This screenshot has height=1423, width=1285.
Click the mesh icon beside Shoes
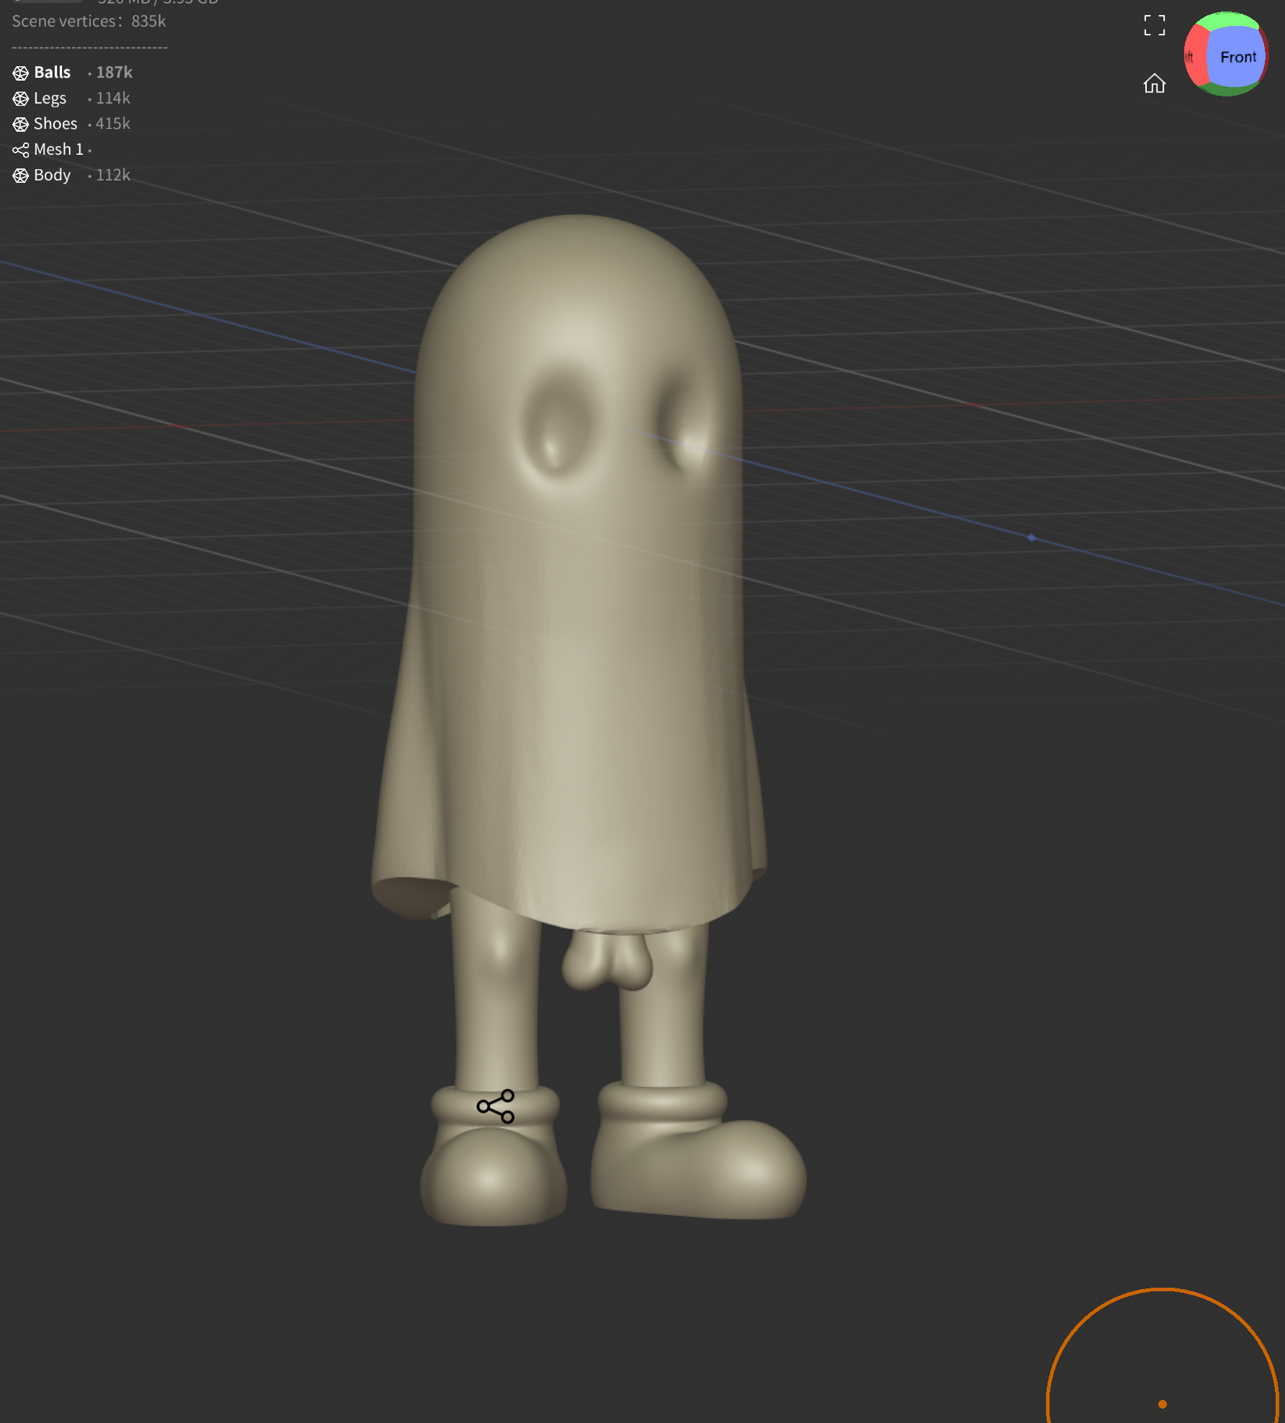click(21, 125)
